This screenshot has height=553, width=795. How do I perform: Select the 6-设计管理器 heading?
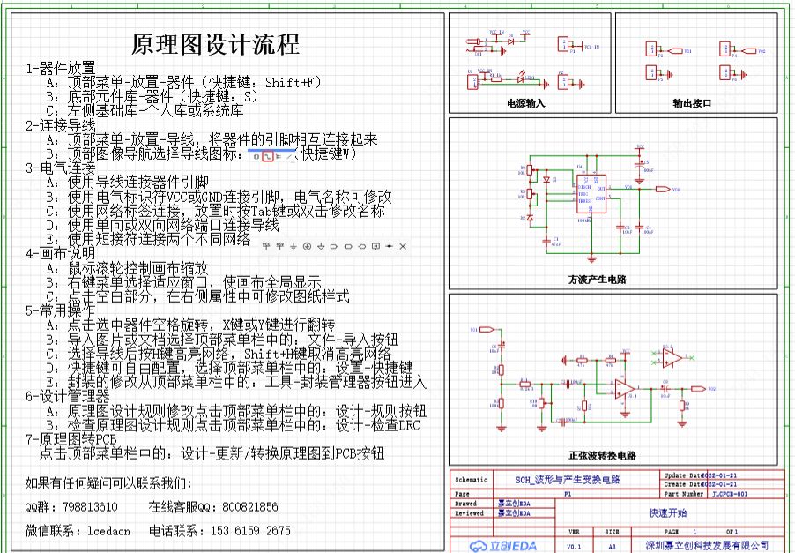click(x=68, y=396)
